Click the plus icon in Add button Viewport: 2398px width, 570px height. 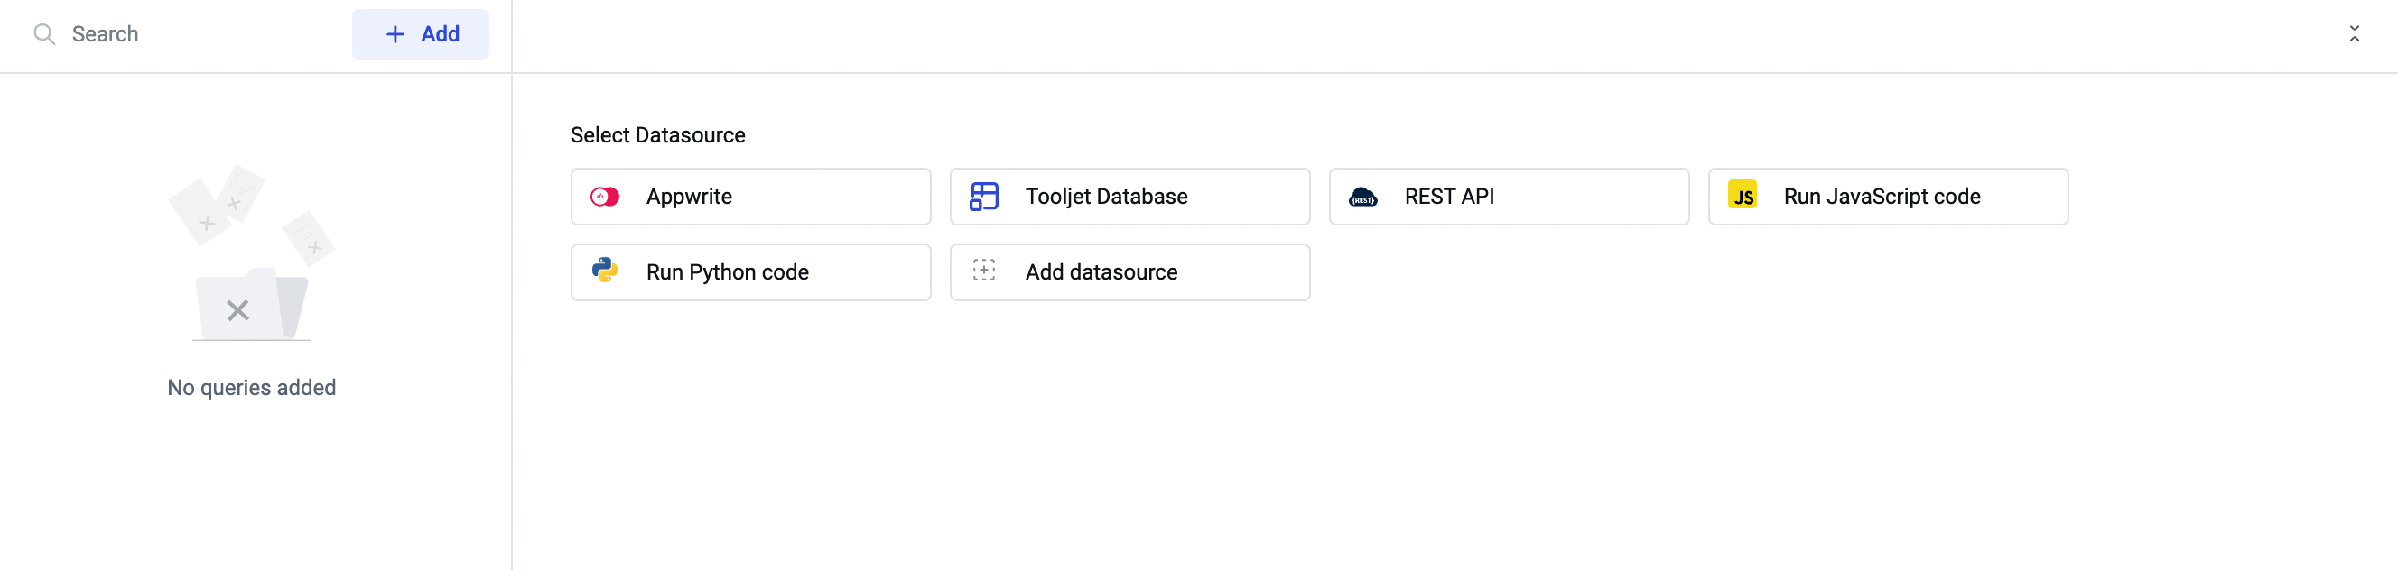395,34
